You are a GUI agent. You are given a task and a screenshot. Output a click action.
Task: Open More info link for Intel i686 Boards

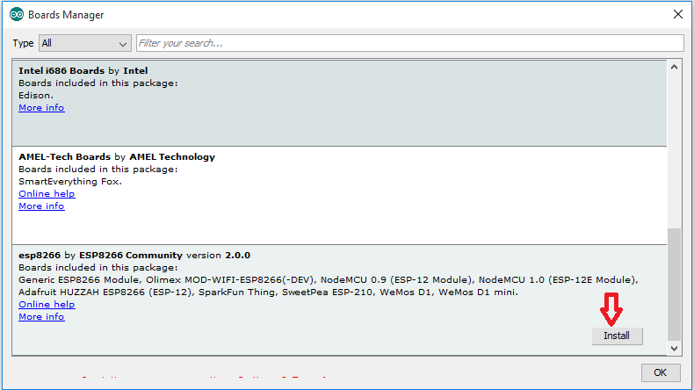41,107
